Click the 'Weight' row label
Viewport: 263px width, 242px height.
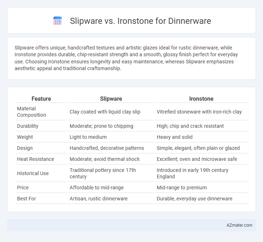click(x=25, y=137)
